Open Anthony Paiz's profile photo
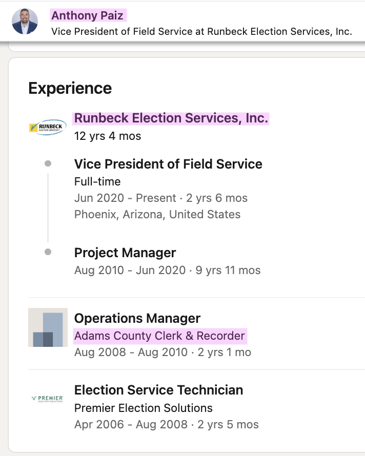This screenshot has width=365, height=456. 25,21
